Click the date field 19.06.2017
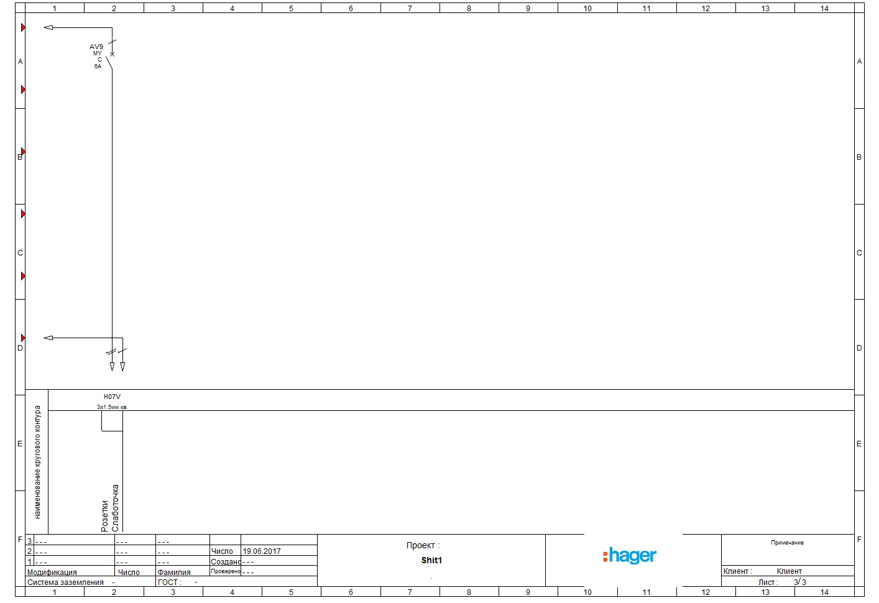Screen dimensions: 879x603 tap(262, 551)
